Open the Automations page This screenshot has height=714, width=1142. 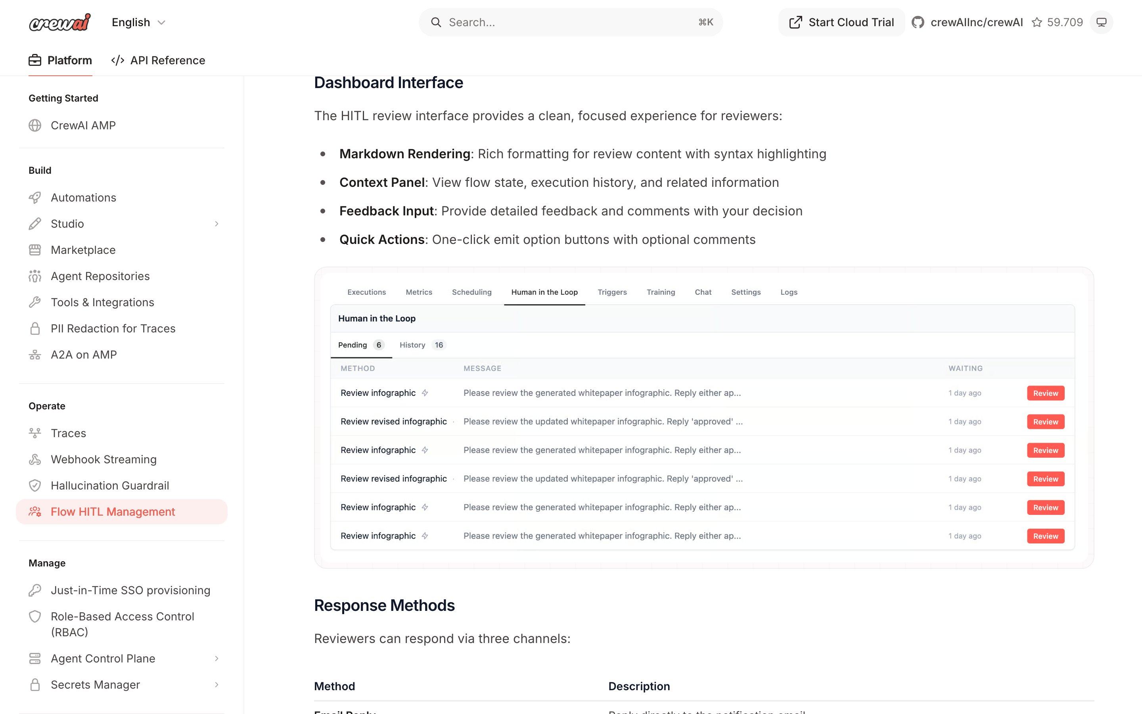(122, 198)
